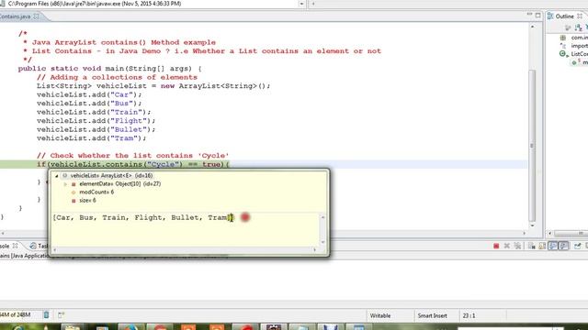Click the value text [Car, Bus, Train, Flight, Bullet, Tram]
Image resolution: width=588 pixels, height=330 pixels.
pyautogui.click(x=143, y=217)
